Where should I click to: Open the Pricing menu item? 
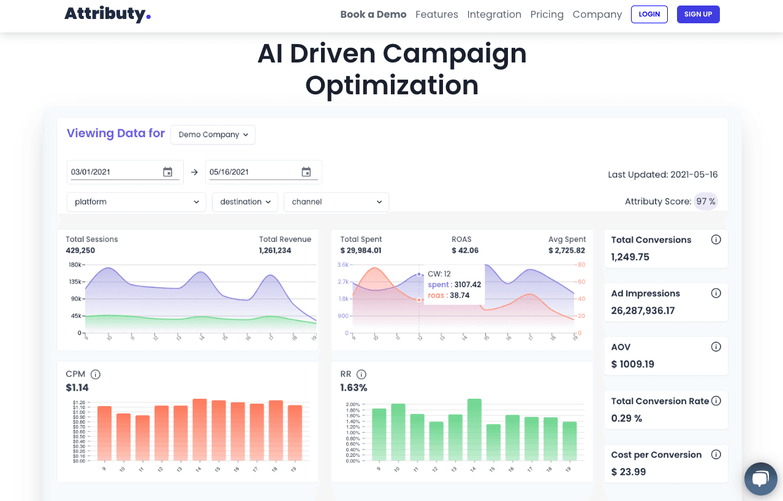pos(547,14)
